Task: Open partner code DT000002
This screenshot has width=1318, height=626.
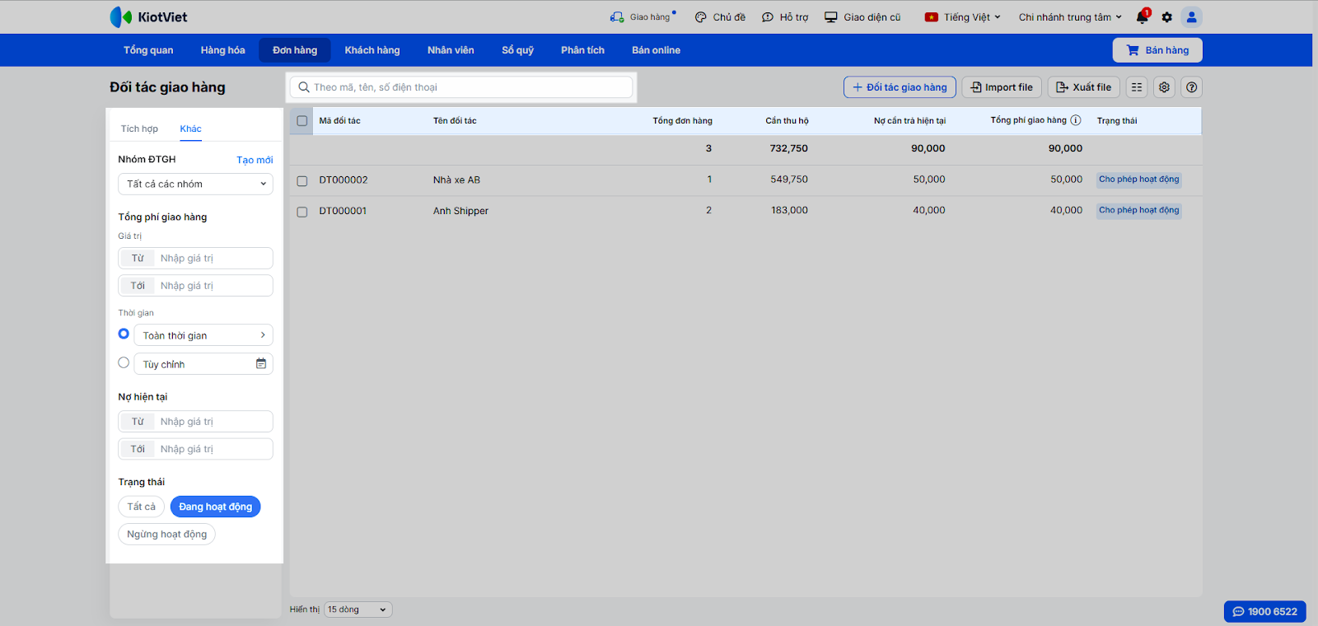Action: [x=344, y=180]
